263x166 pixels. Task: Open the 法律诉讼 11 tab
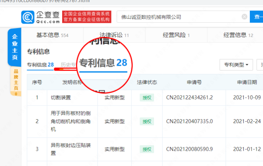coord(114,35)
